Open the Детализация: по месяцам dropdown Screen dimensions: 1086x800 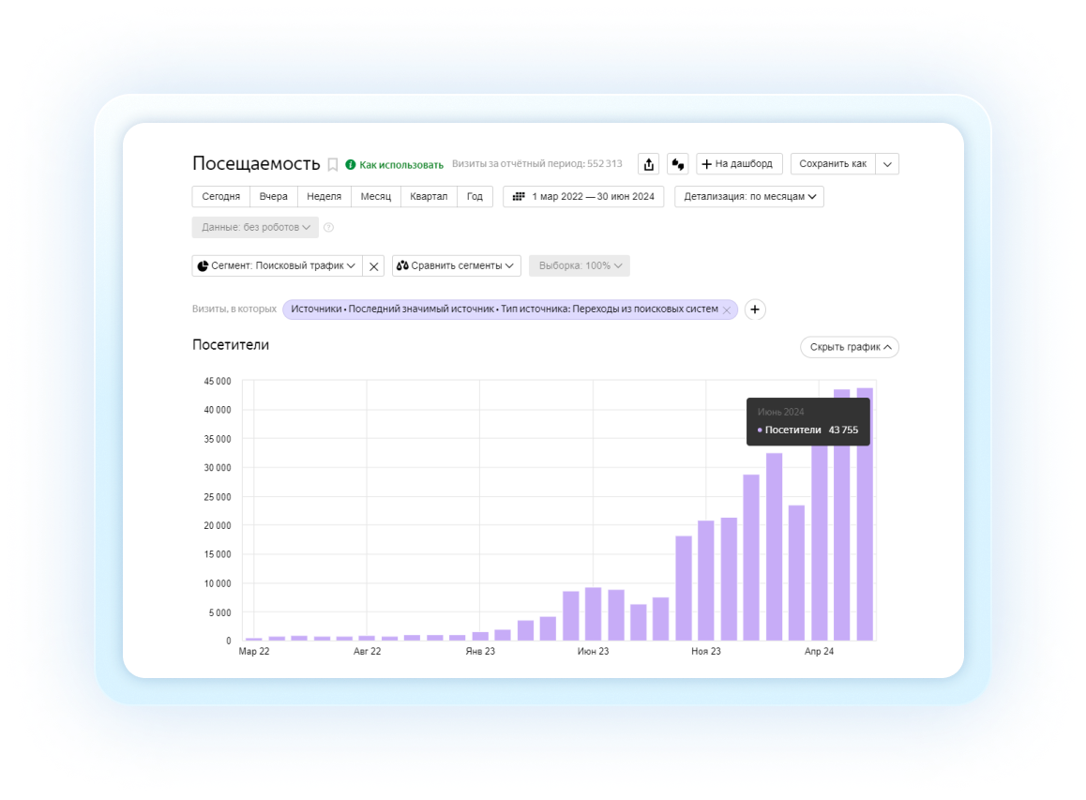point(749,197)
